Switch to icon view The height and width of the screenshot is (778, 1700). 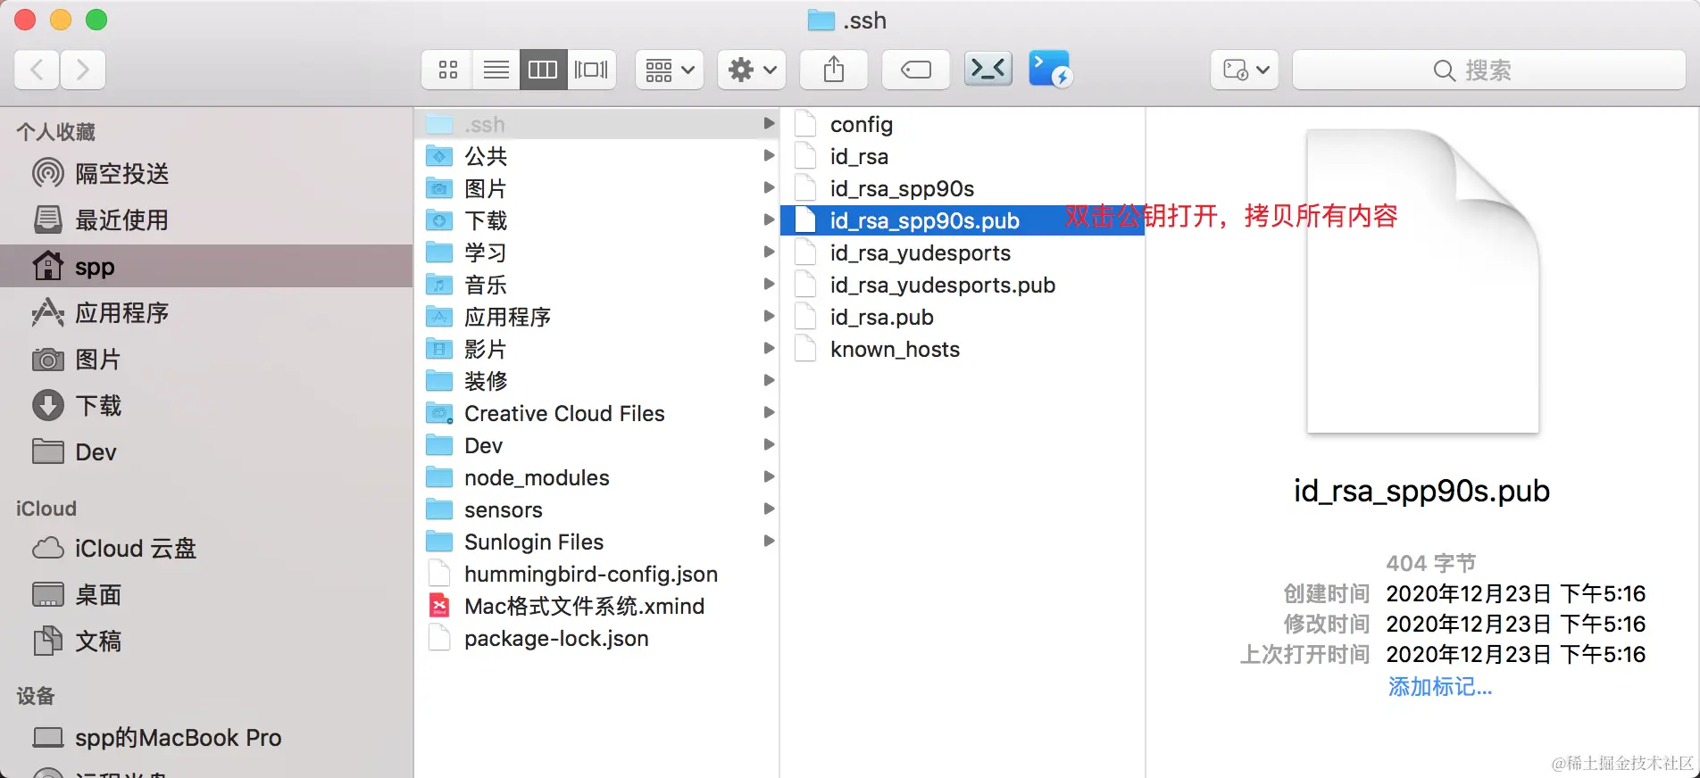click(x=447, y=70)
